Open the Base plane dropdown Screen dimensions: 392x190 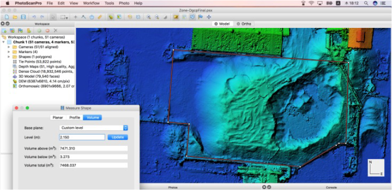coord(94,128)
